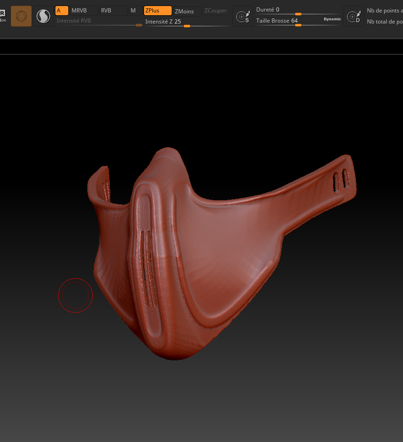Open the brush selection palette
The width and height of the screenshot is (403, 442).
tap(21, 16)
